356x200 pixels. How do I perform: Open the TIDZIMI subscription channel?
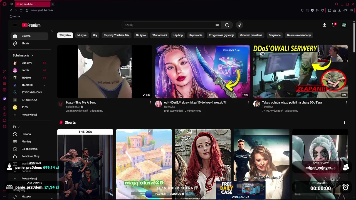[29, 78]
